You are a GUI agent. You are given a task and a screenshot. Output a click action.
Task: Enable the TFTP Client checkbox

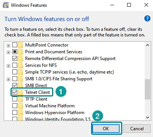(x=15, y=99)
